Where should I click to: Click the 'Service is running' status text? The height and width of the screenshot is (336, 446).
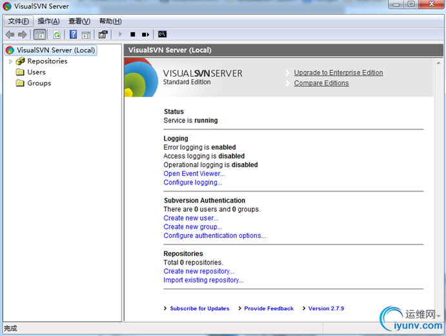coord(190,121)
